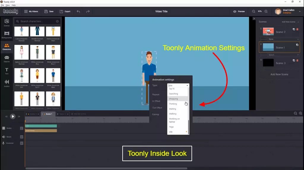The width and height of the screenshot is (304, 170).
Task: Pick Thinking animation option
Action: [x=178, y=104]
